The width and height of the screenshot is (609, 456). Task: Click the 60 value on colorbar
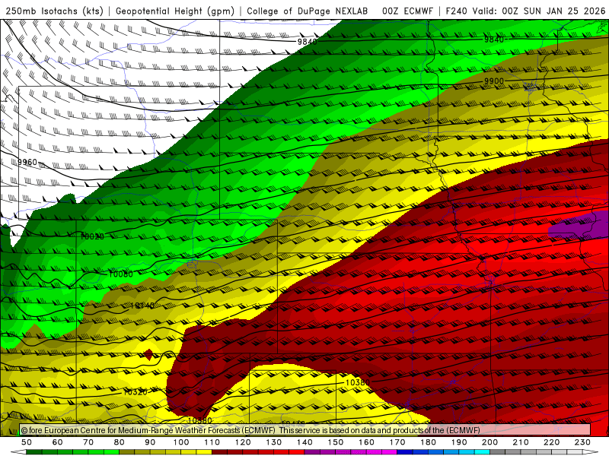pos(58,442)
